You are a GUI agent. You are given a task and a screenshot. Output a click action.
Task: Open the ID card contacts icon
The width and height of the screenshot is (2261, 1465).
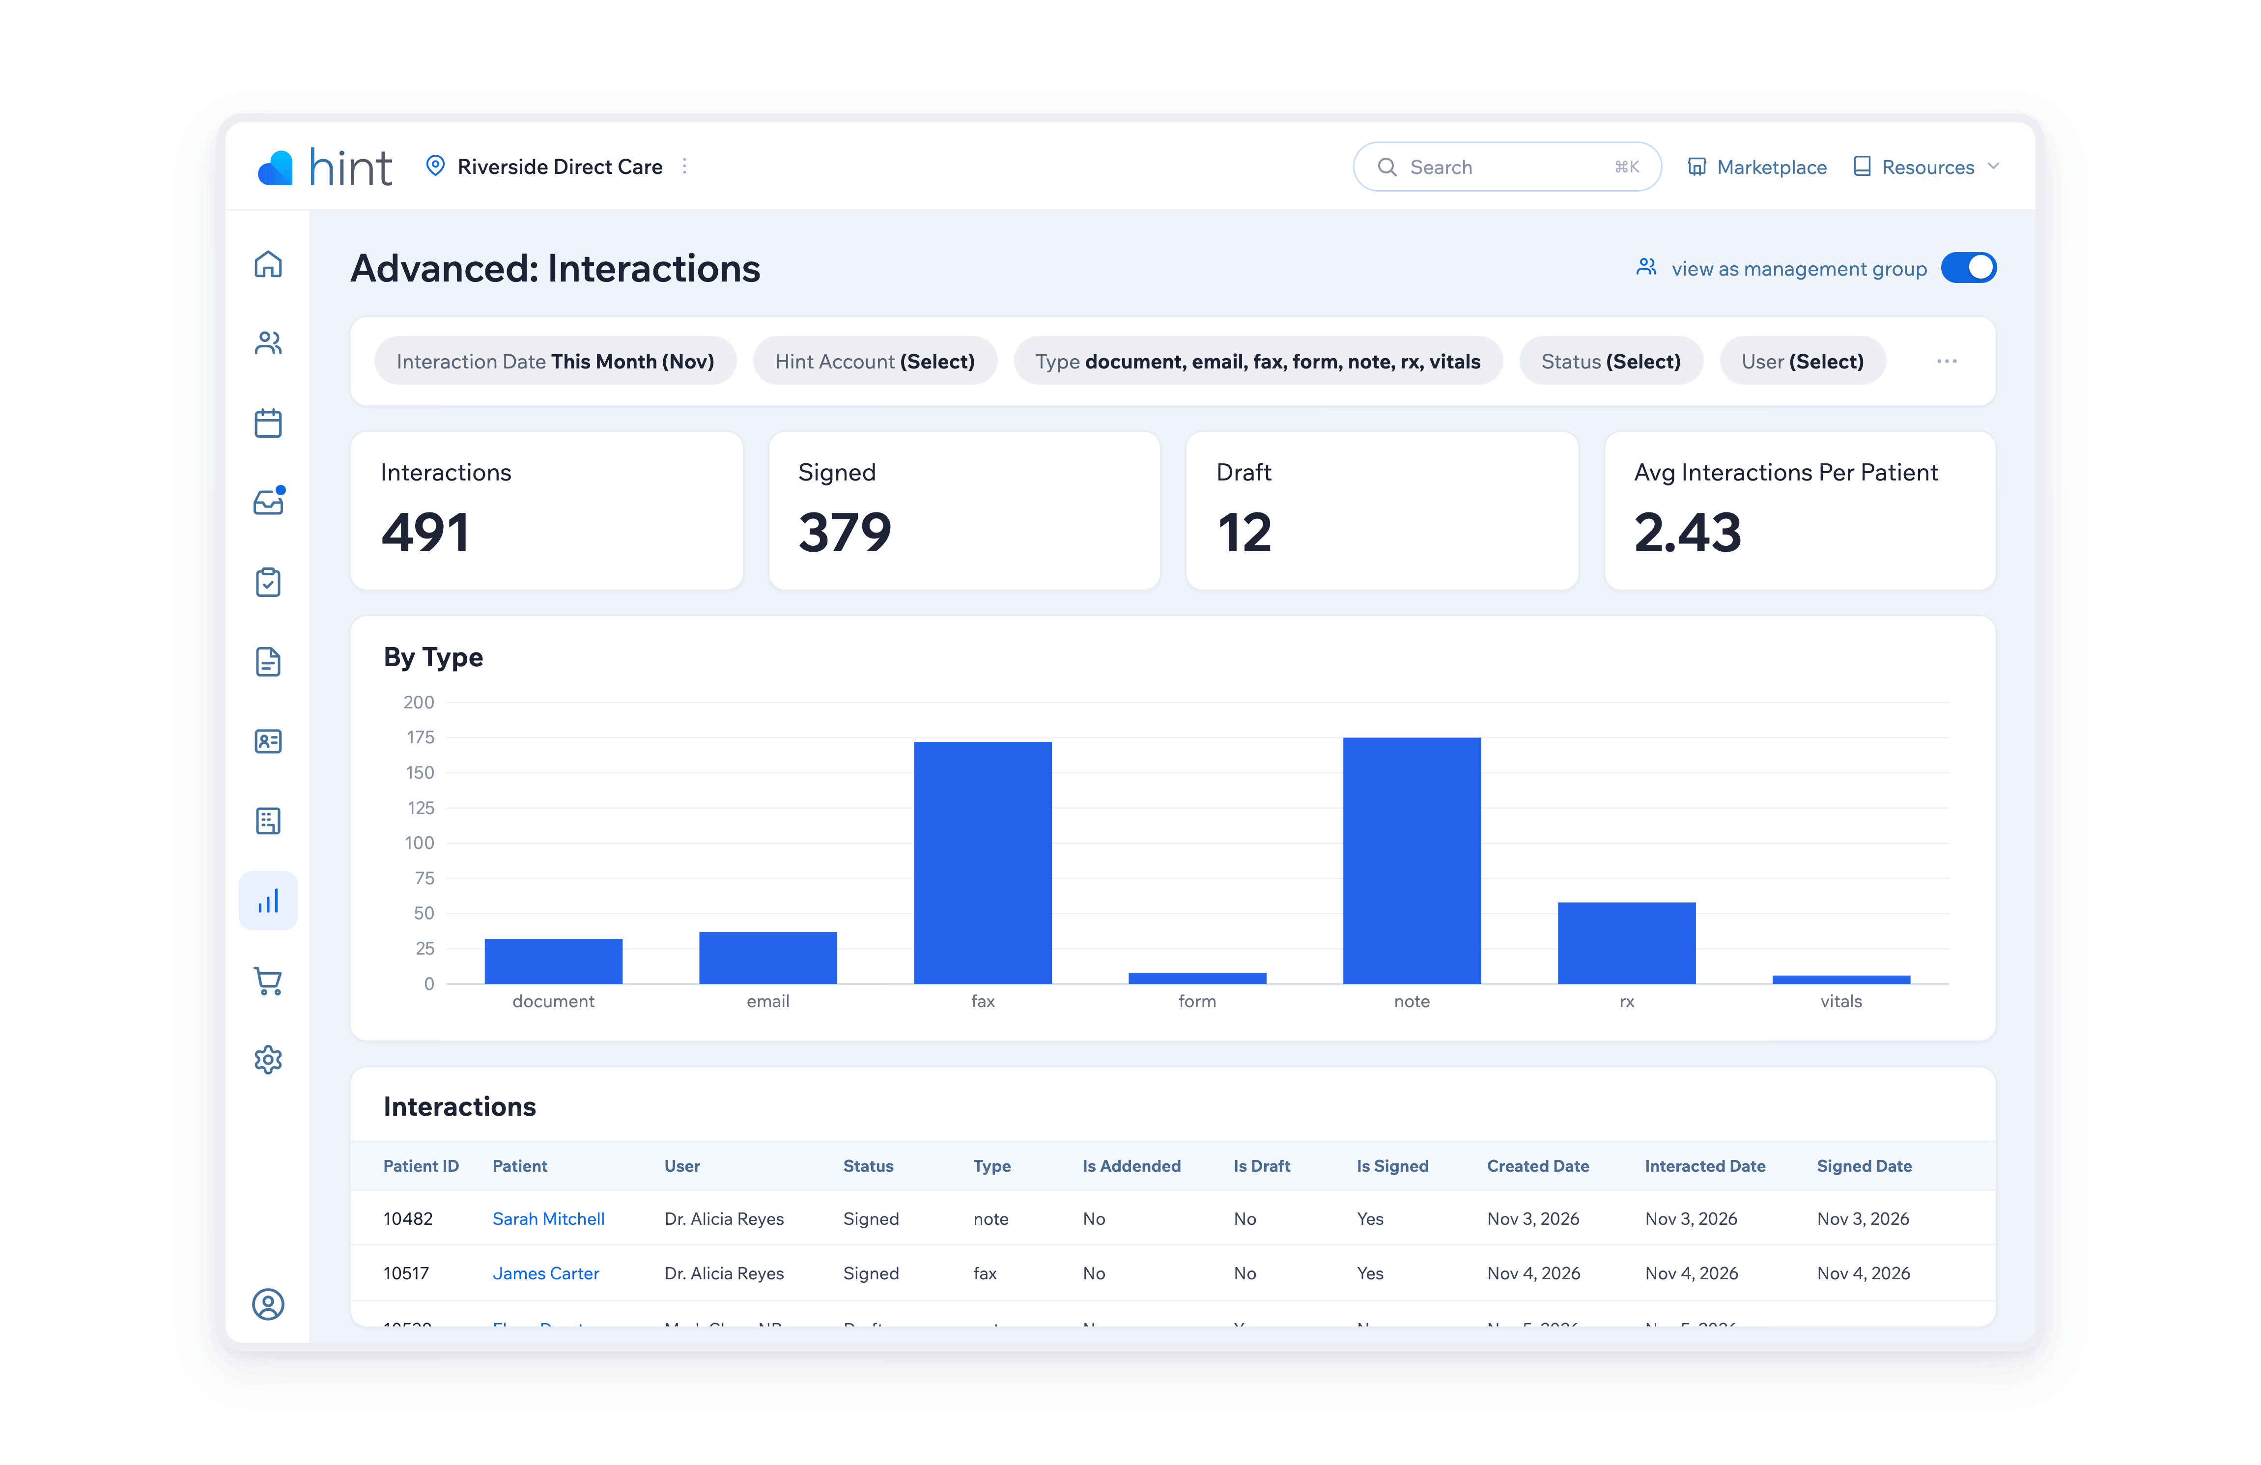(x=268, y=741)
